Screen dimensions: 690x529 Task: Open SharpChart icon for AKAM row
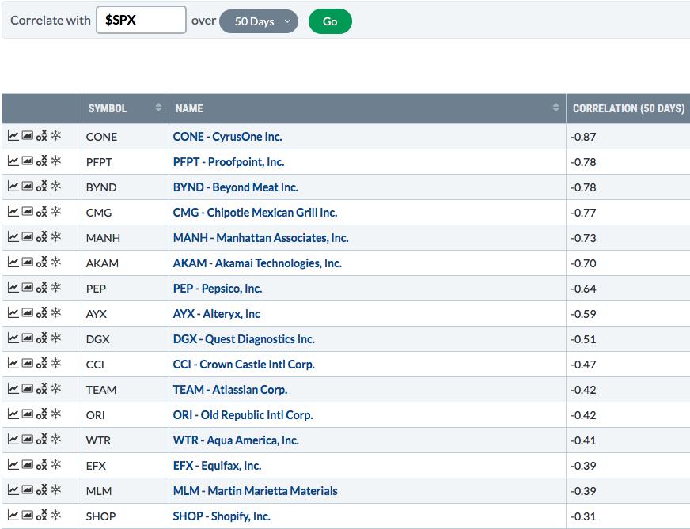point(13,263)
